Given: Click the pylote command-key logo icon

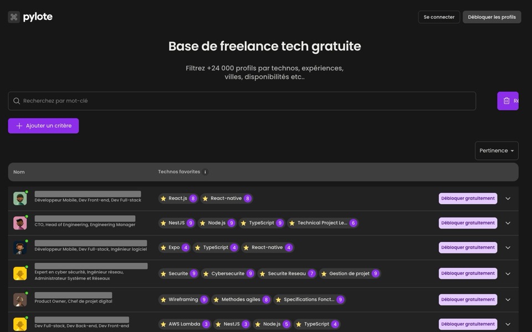Looking at the screenshot, I should click(14, 17).
